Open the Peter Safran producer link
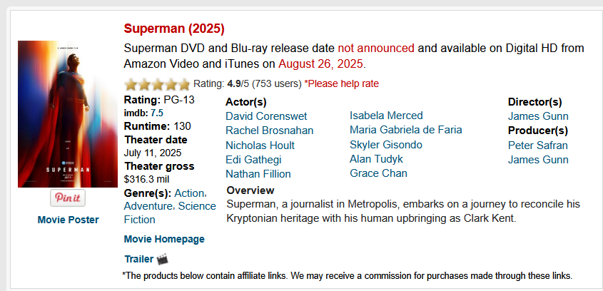This screenshot has width=603, height=291. point(538,145)
